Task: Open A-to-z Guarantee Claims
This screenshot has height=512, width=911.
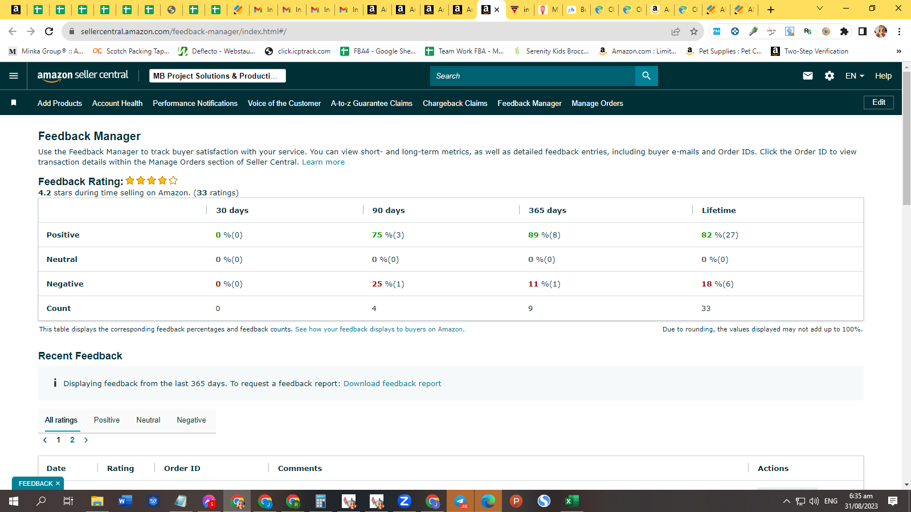Action: (x=371, y=103)
